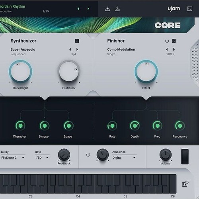This screenshot has width=199, height=199.
Task: Click the Depth mini knob
Action: coord(135,126)
